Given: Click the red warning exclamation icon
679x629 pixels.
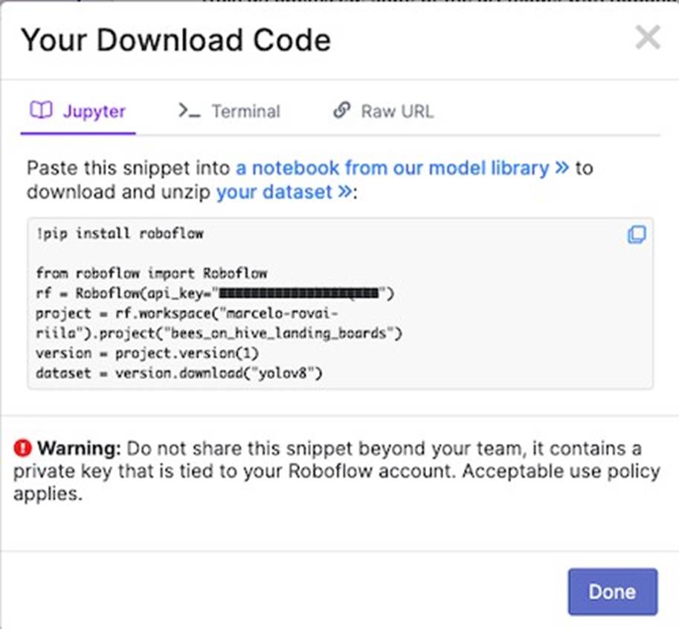Looking at the screenshot, I should (x=23, y=449).
